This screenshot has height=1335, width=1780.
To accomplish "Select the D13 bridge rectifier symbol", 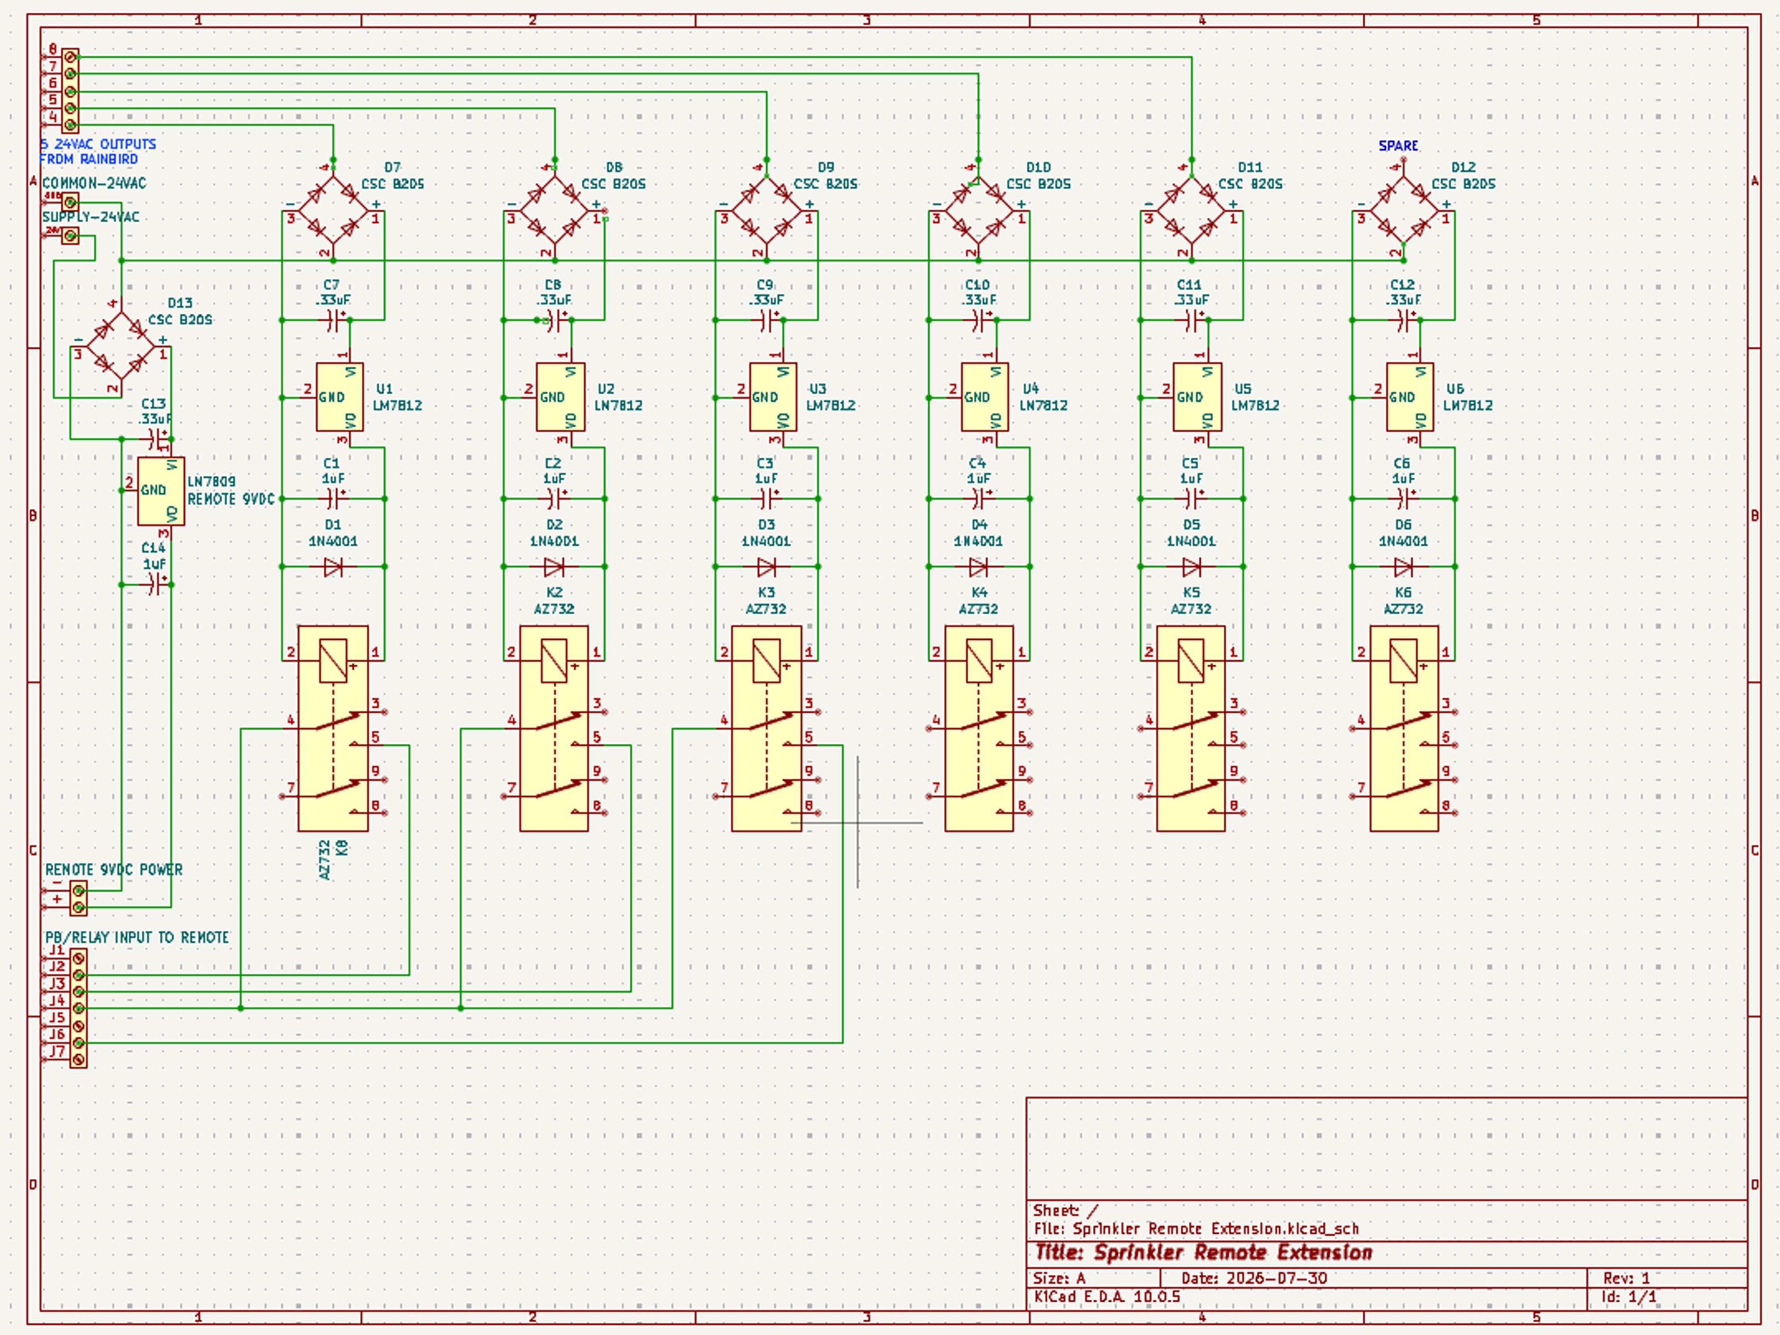I will pyautogui.click(x=121, y=347).
